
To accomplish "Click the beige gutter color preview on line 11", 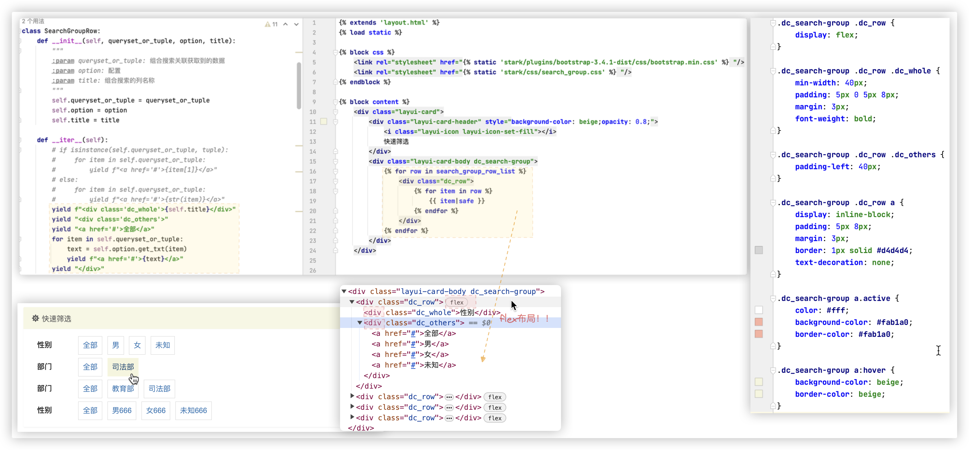I will (324, 121).
